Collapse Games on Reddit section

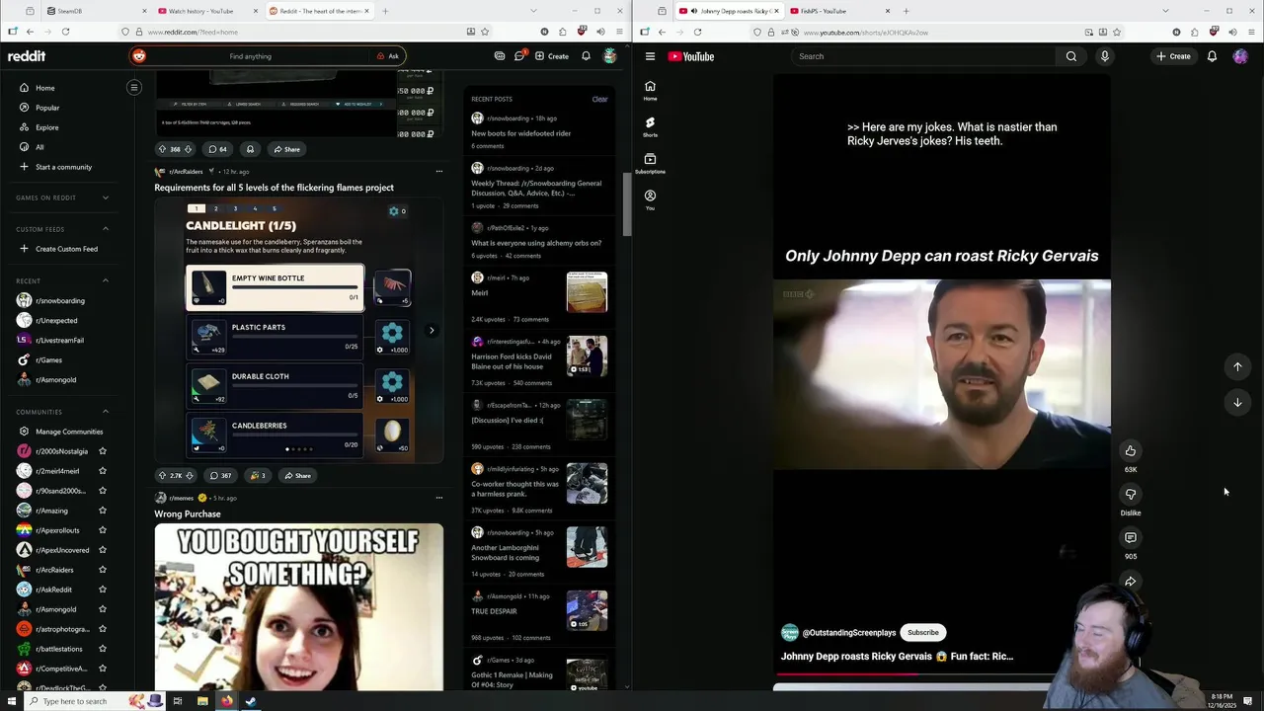point(106,197)
